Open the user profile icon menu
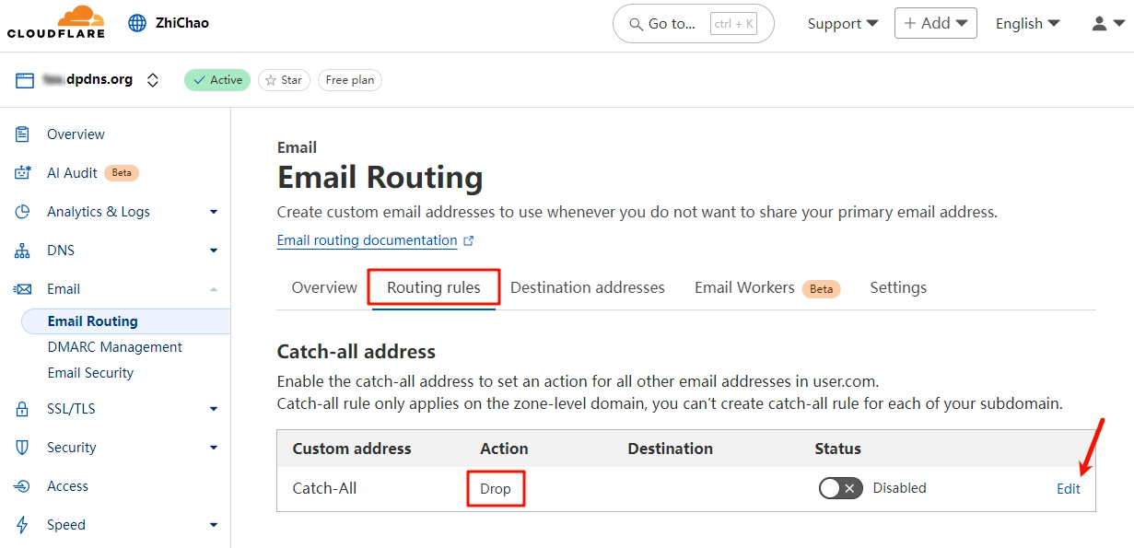Screen dimensions: 1134x548 [x=1106, y=23]
